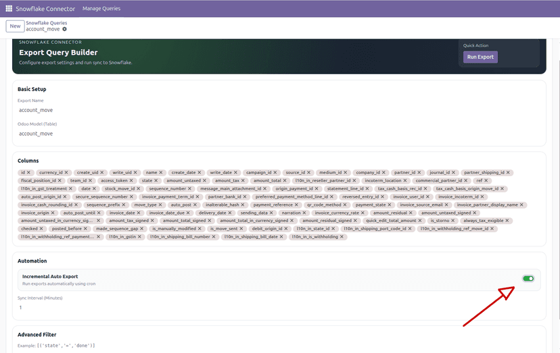Remove the is_storno column tag
This screenshot has width=560, height=353.
tap(453, 221)
